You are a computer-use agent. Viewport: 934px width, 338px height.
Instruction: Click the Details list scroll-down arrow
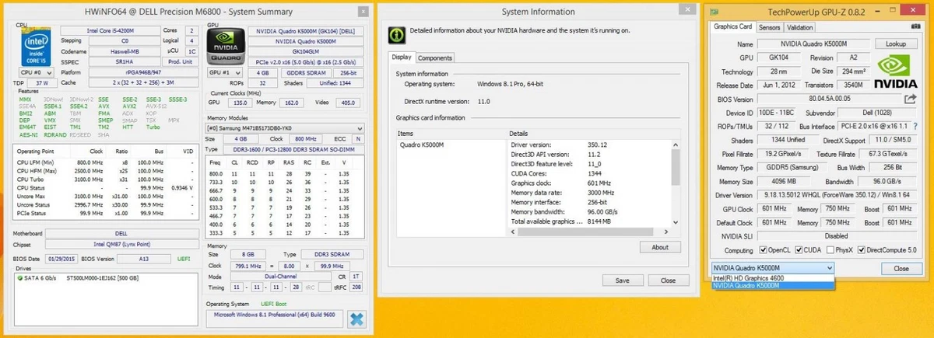[675, 222]
